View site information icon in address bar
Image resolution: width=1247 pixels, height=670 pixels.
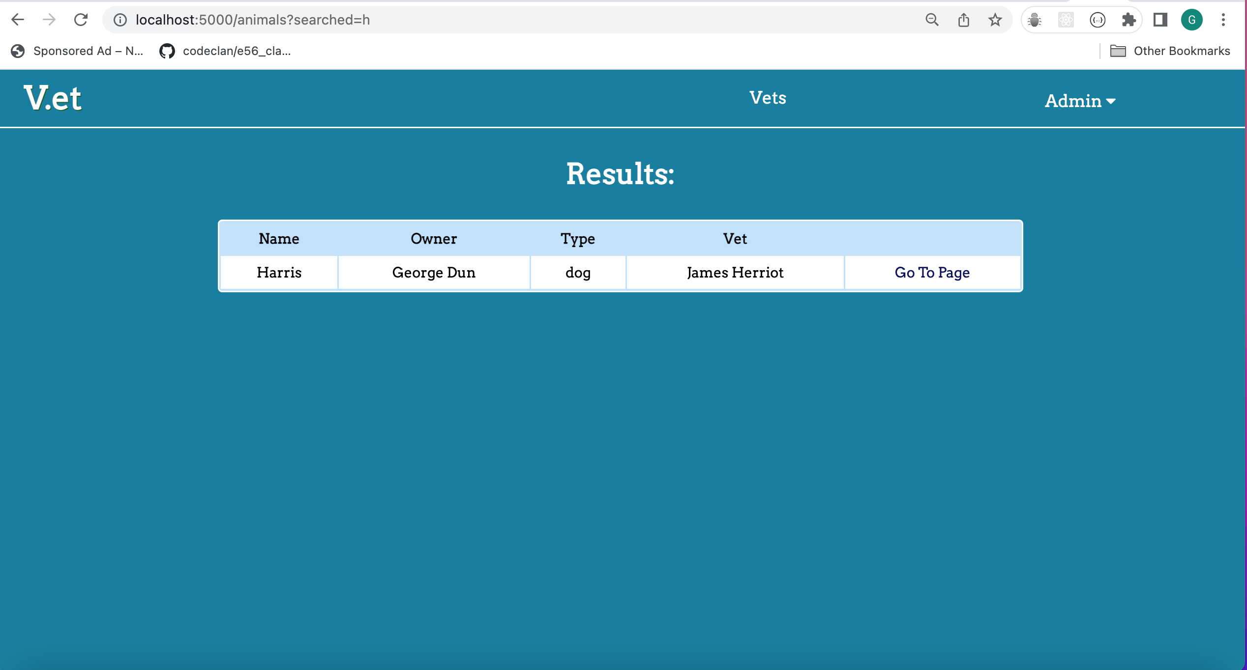point(120,20)
